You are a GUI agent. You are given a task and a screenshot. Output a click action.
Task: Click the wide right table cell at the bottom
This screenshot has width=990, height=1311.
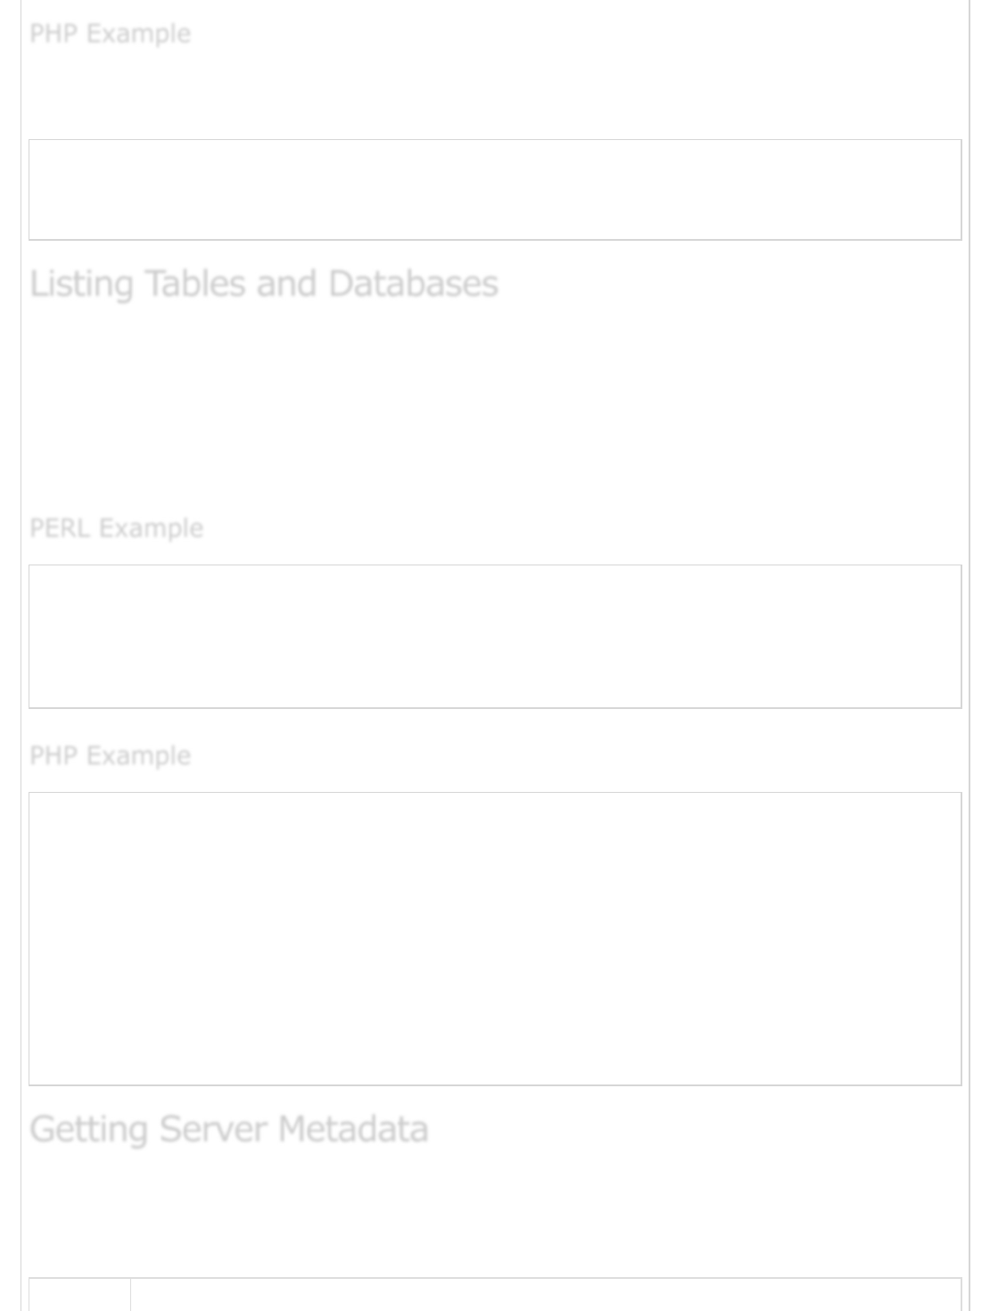(x=546, y=1294)
